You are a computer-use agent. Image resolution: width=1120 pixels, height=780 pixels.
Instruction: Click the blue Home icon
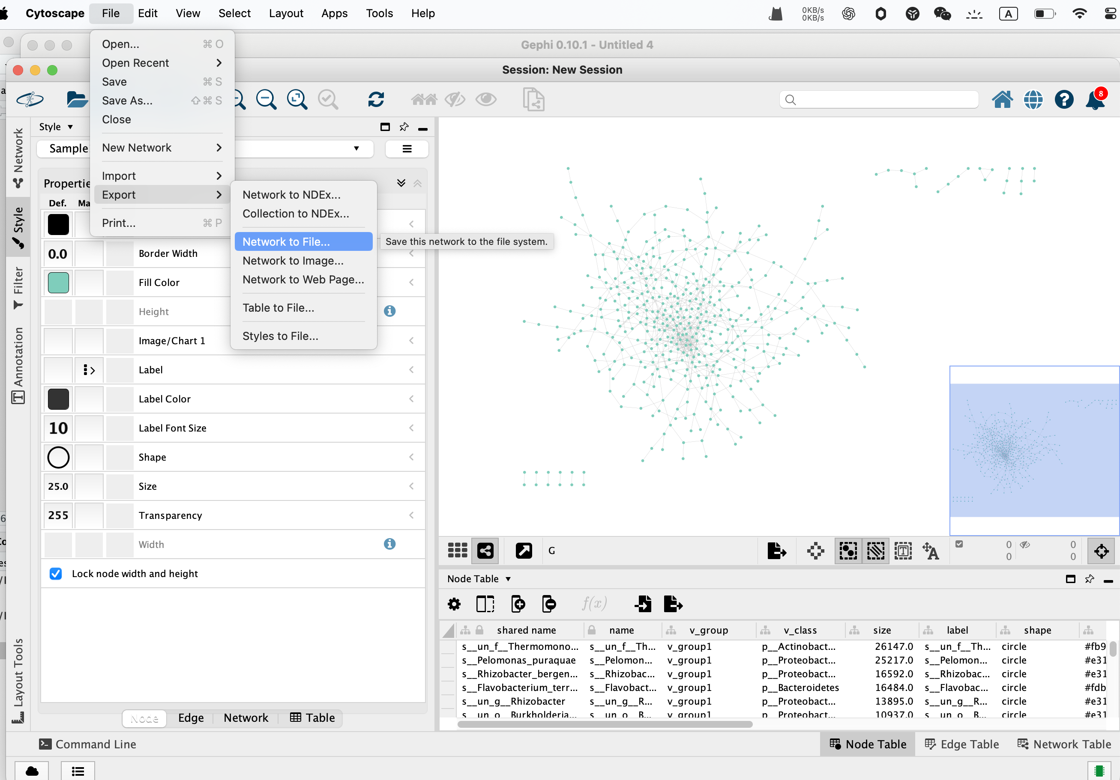point(1003,99)
